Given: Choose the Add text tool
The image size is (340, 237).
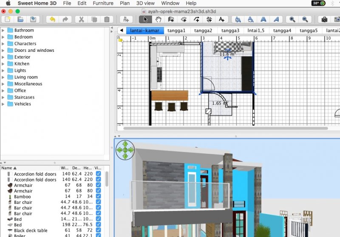Looking at the screenshot, I should 222,20.
